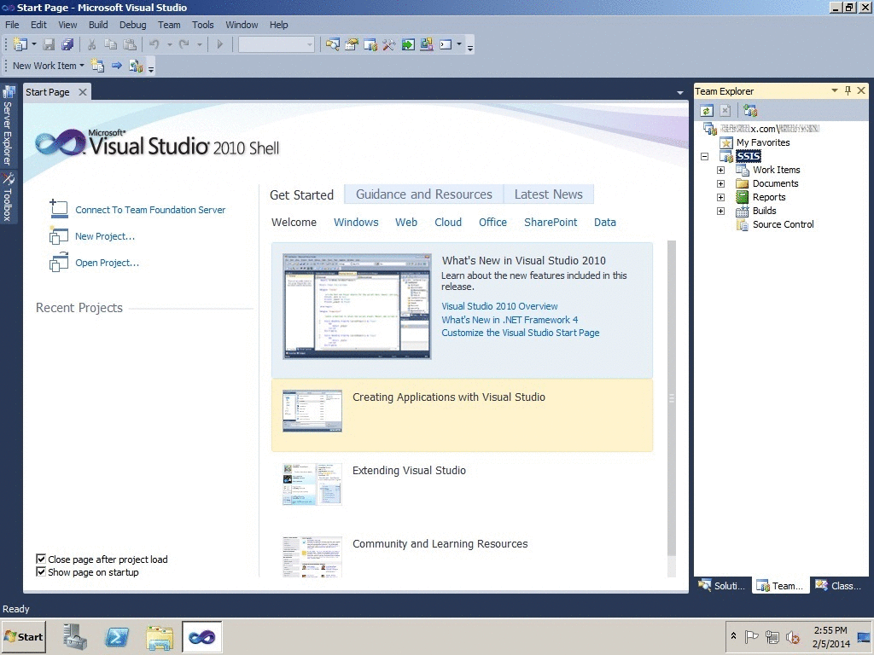Click the team project icon in the work item toolbar
The height and width of the screenshot is (655, 874).
pyautogui.click(x=136, y=66)
